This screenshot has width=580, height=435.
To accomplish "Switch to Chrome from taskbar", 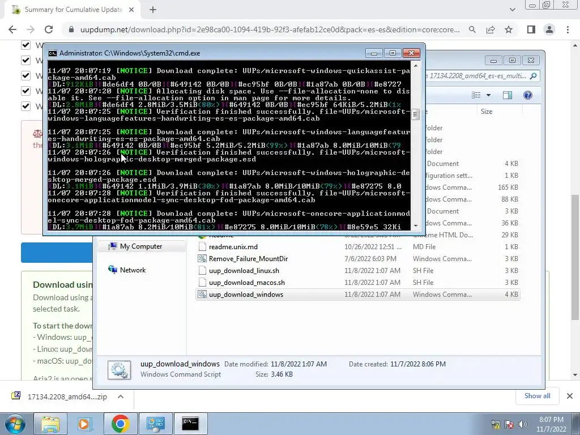I will coord(120,424).
